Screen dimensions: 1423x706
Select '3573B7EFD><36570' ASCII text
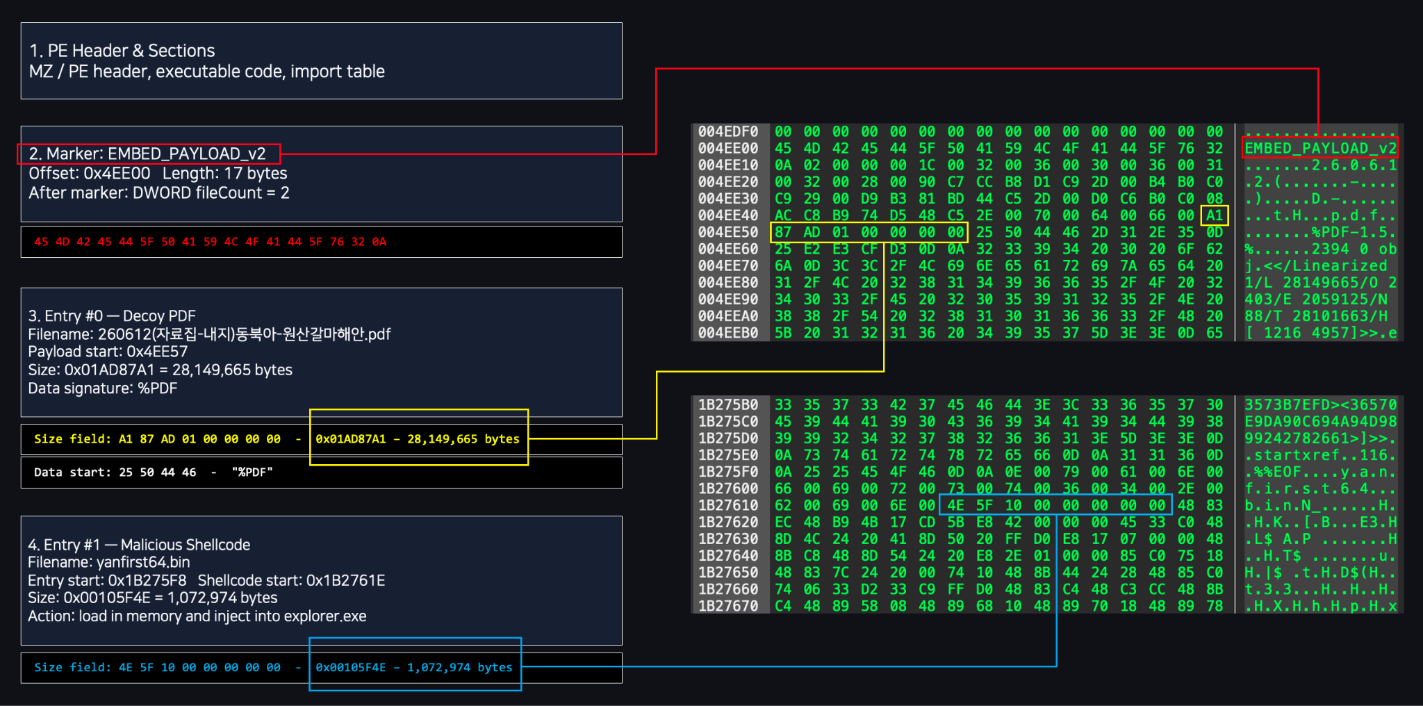tap(1320, 404)
